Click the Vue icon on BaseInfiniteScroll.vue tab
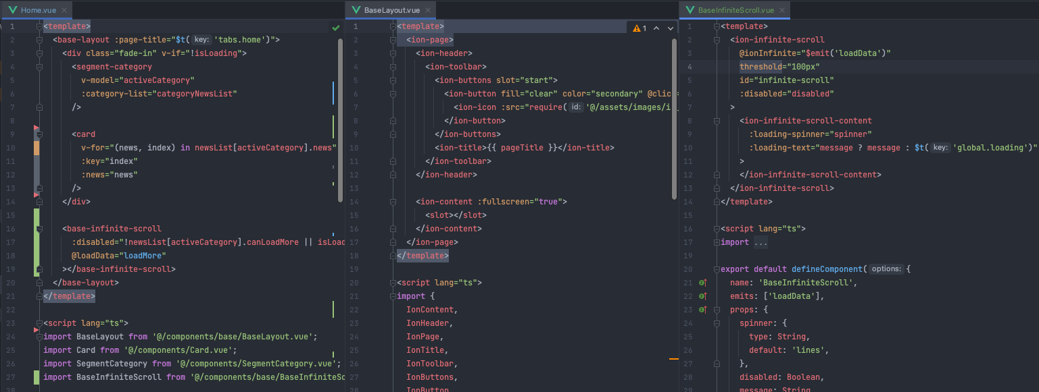The height and width of the screenshot is (392, 1039). pos(690,10)
